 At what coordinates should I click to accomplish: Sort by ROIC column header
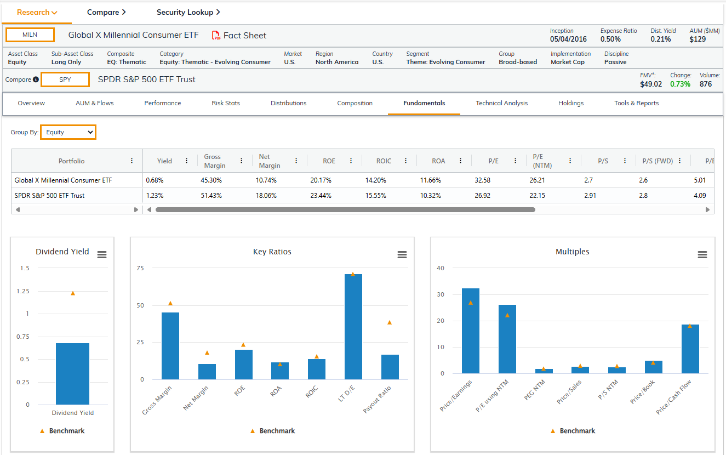point(384,161)
